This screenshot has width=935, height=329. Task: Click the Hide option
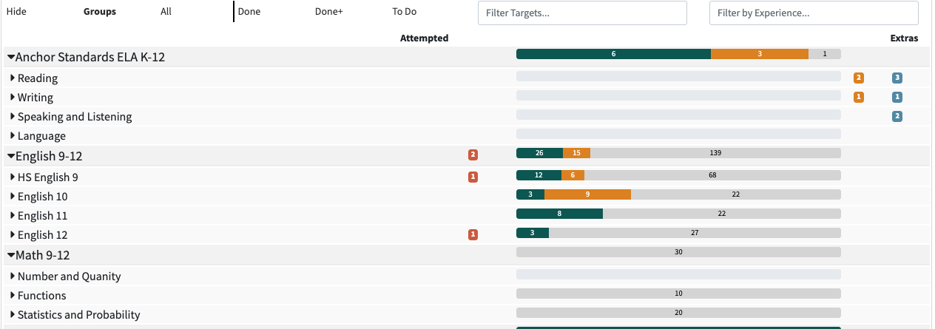coord(16,12)
